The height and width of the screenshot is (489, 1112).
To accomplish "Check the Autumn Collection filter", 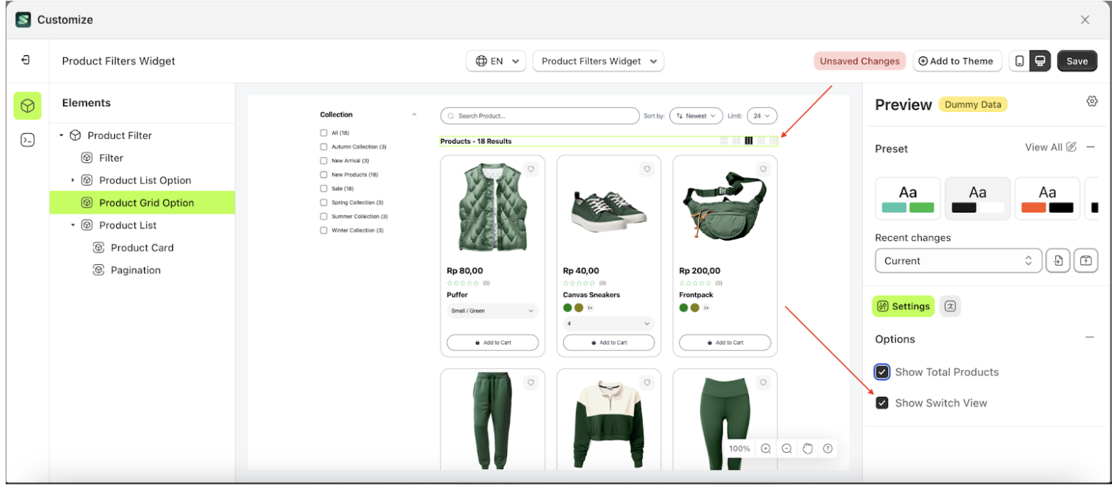I will 323,147.
